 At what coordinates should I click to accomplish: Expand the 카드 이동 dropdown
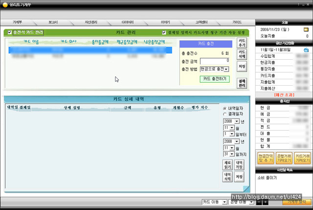(x=224, y=202)
